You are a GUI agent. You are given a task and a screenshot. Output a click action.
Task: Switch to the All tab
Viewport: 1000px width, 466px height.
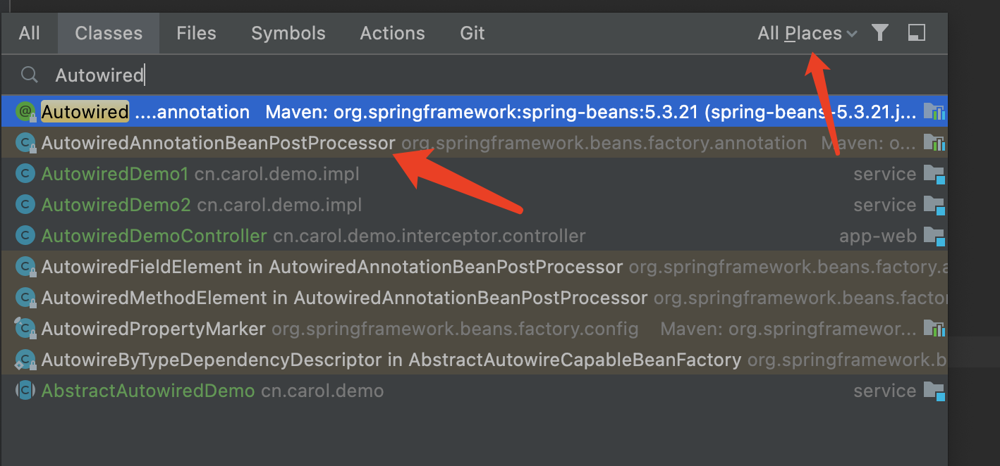tap(30, 33)
